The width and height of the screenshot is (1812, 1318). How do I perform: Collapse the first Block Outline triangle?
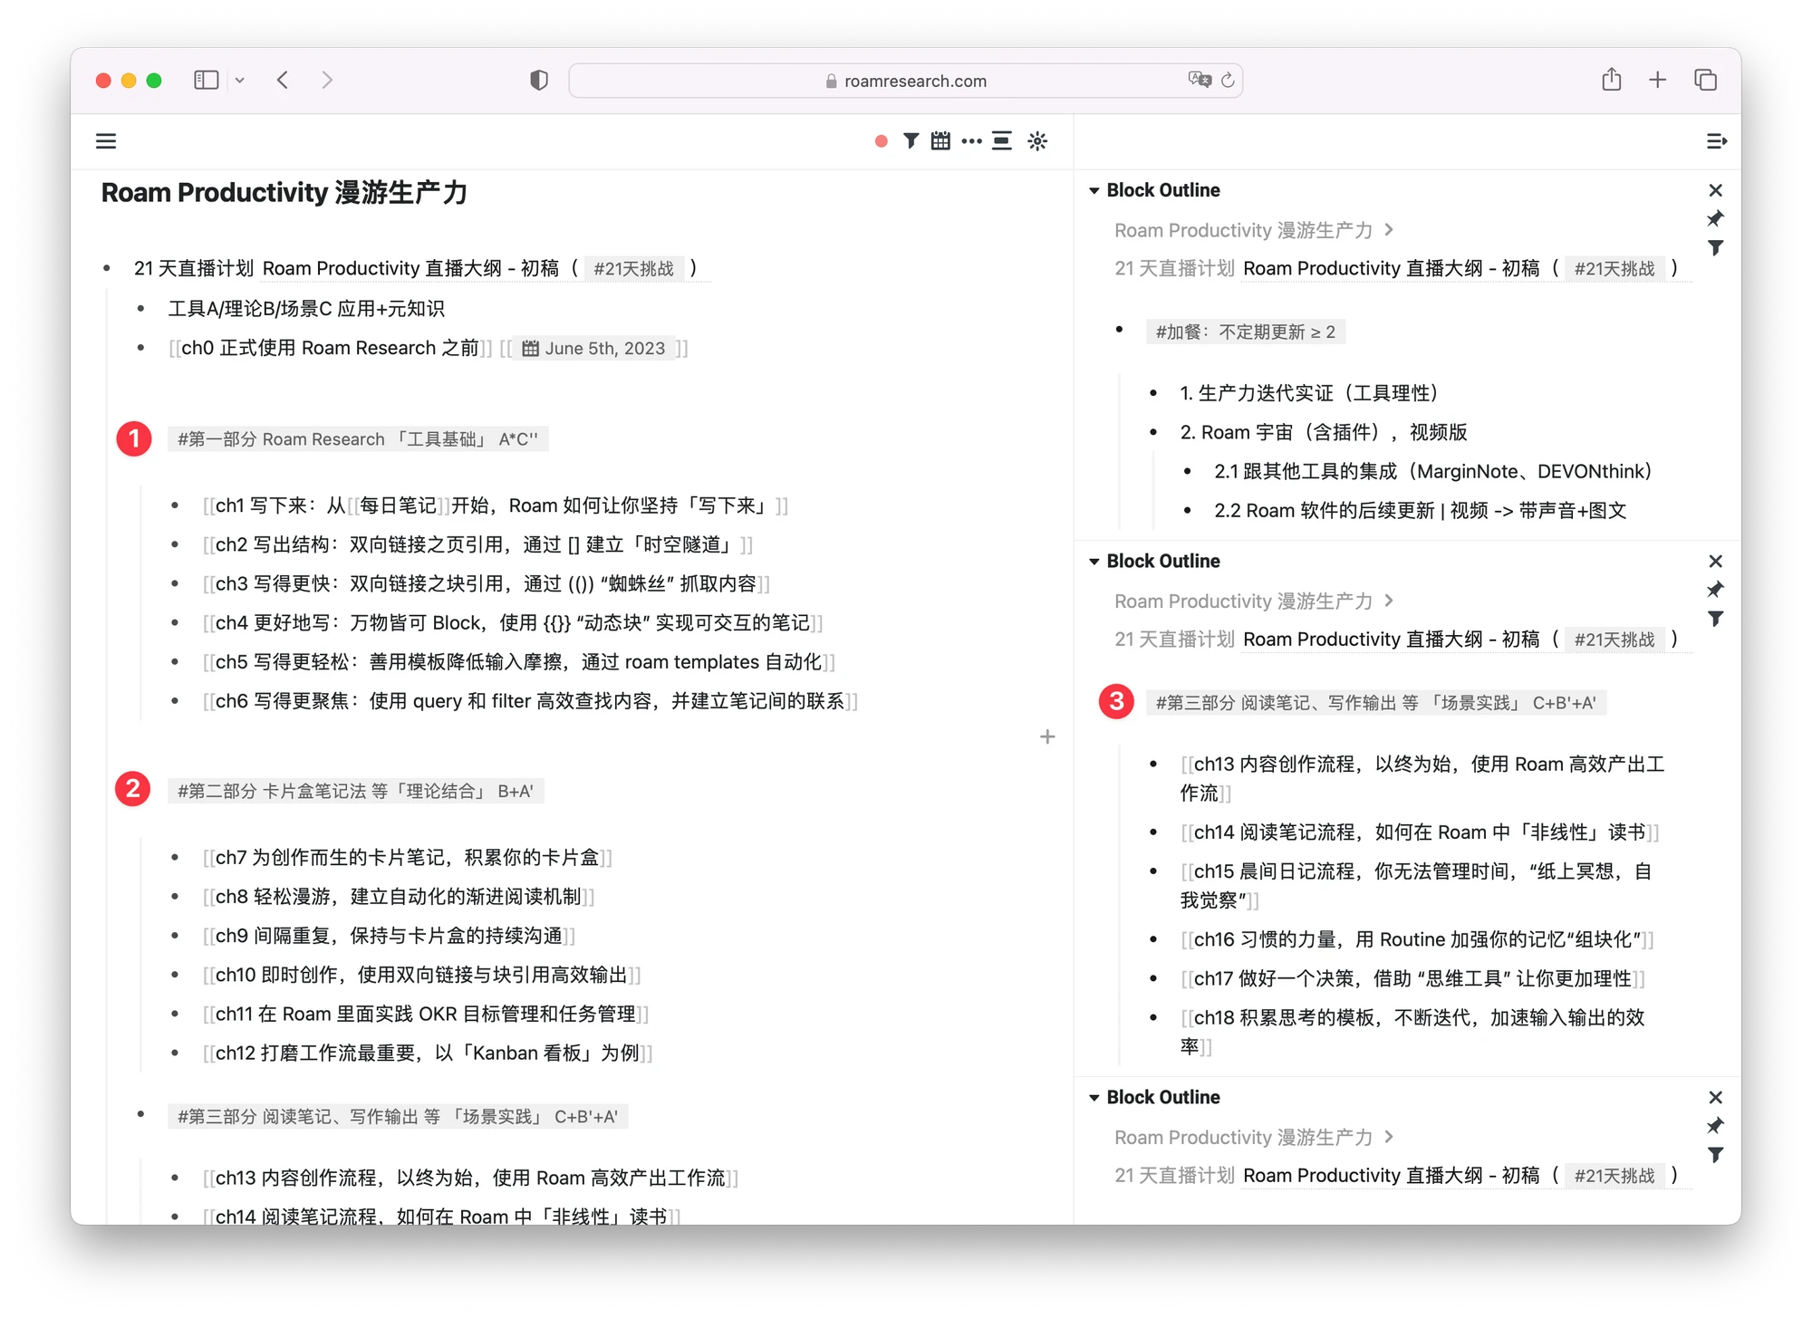pyautogui.click(x=1094, y=190)
